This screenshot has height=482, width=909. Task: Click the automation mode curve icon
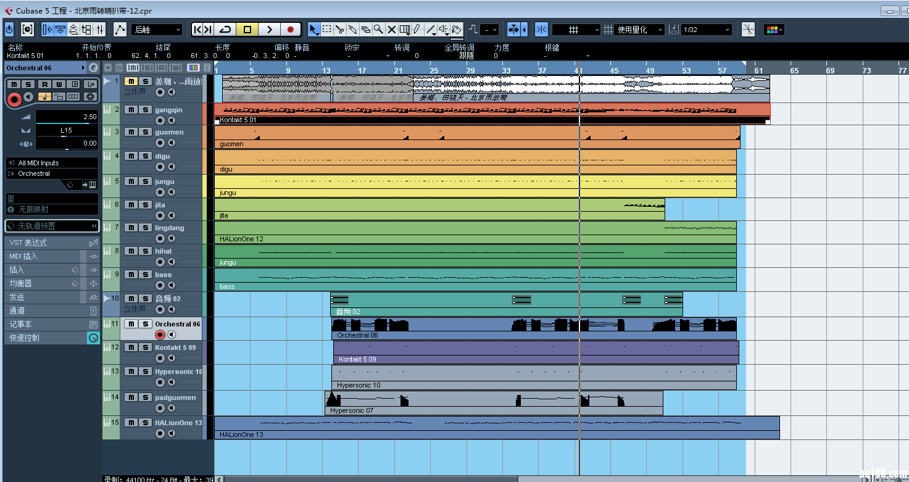pos(120,29)
